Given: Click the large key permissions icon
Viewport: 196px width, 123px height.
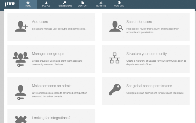Looking at the screenshot, I should [x=115, y=90].
